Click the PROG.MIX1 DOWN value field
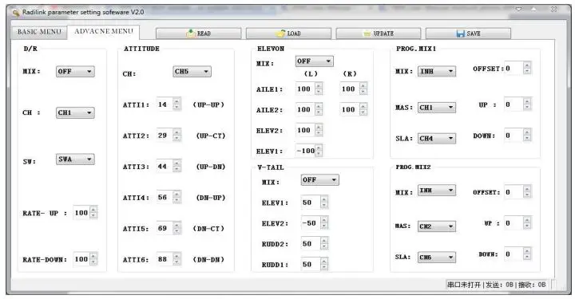 coord(514,136)
